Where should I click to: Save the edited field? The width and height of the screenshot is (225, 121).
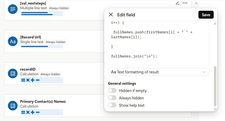coord(206,15)
